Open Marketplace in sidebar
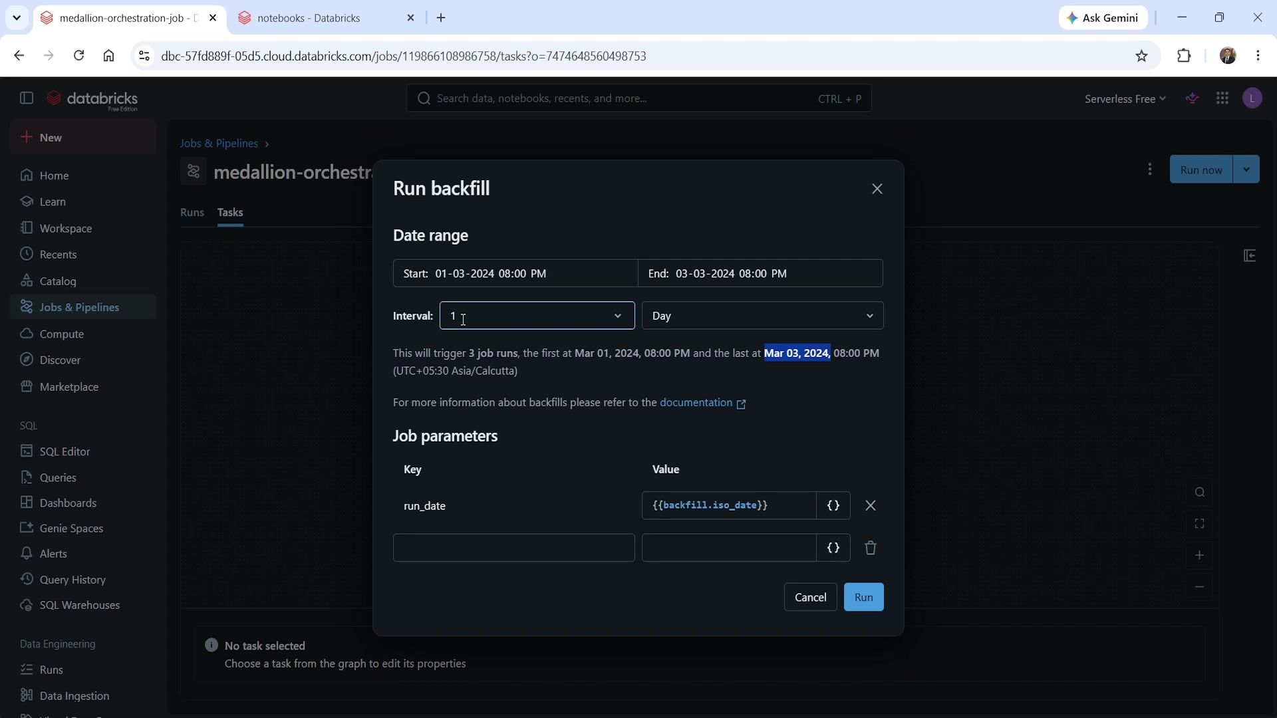 tap(83, 387)
